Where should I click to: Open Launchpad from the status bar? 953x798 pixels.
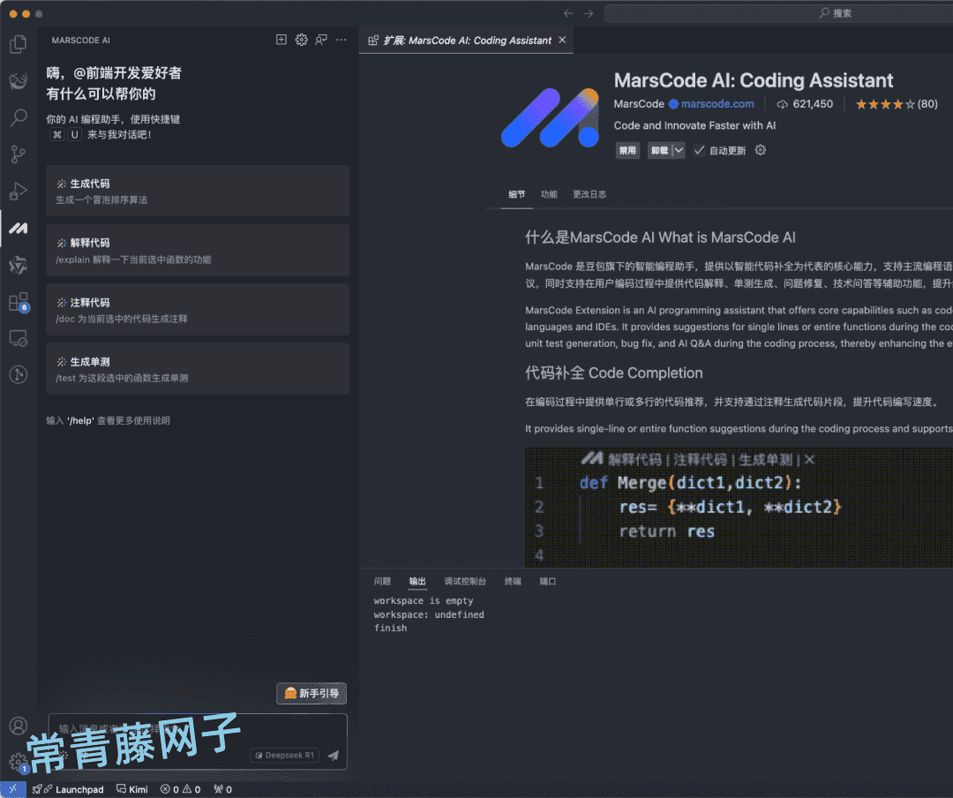(68, 789)
